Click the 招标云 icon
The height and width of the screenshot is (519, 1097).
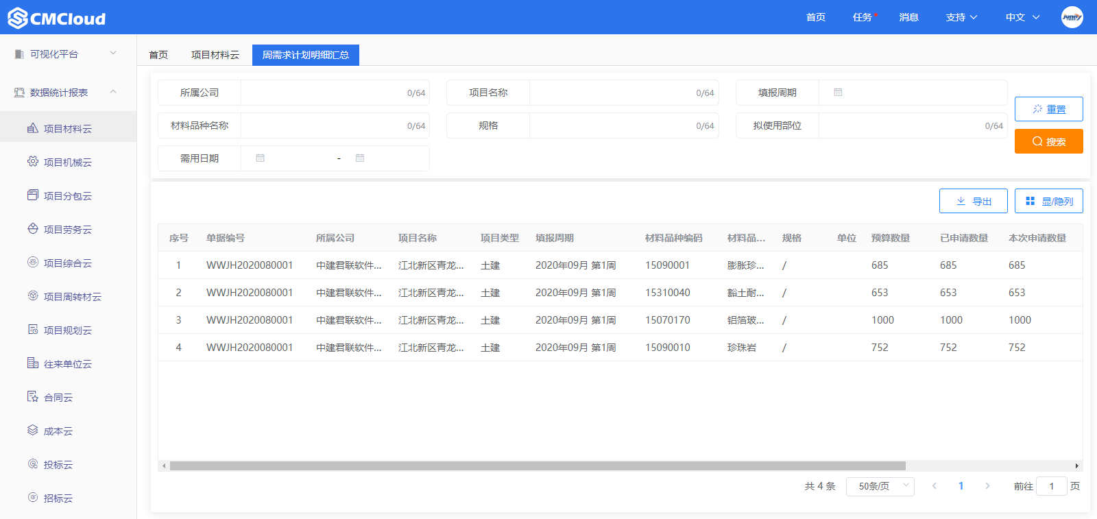click(32, 497)
